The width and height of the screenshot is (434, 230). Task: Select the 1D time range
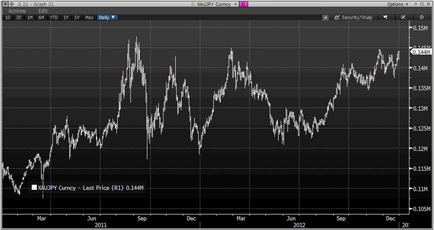click(x=8, y=17)
